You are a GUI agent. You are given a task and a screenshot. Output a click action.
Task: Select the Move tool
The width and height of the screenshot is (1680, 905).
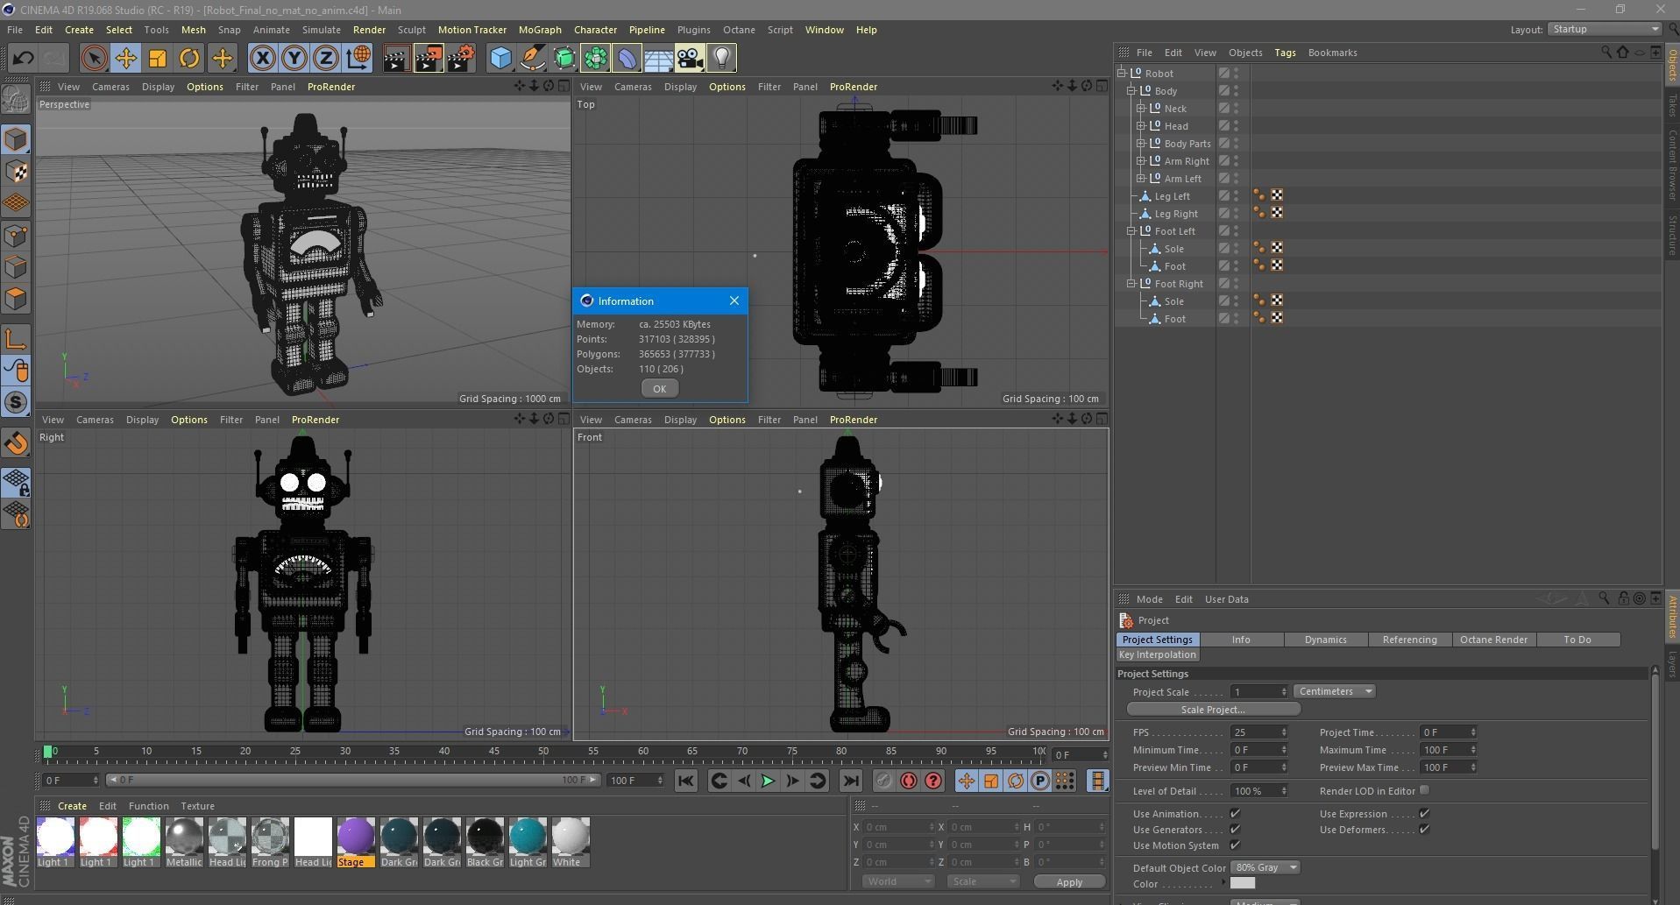125,58
